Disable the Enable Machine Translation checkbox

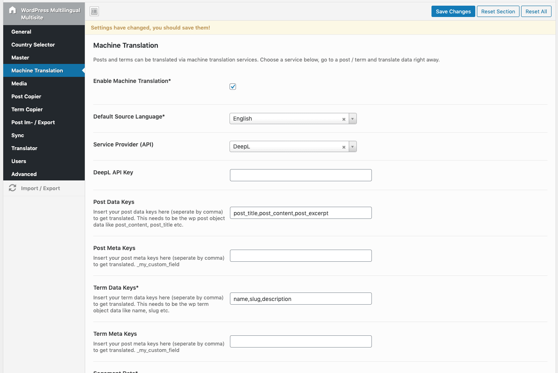(232, 86)
